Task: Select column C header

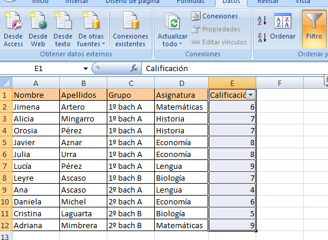Action: [130, 83]
